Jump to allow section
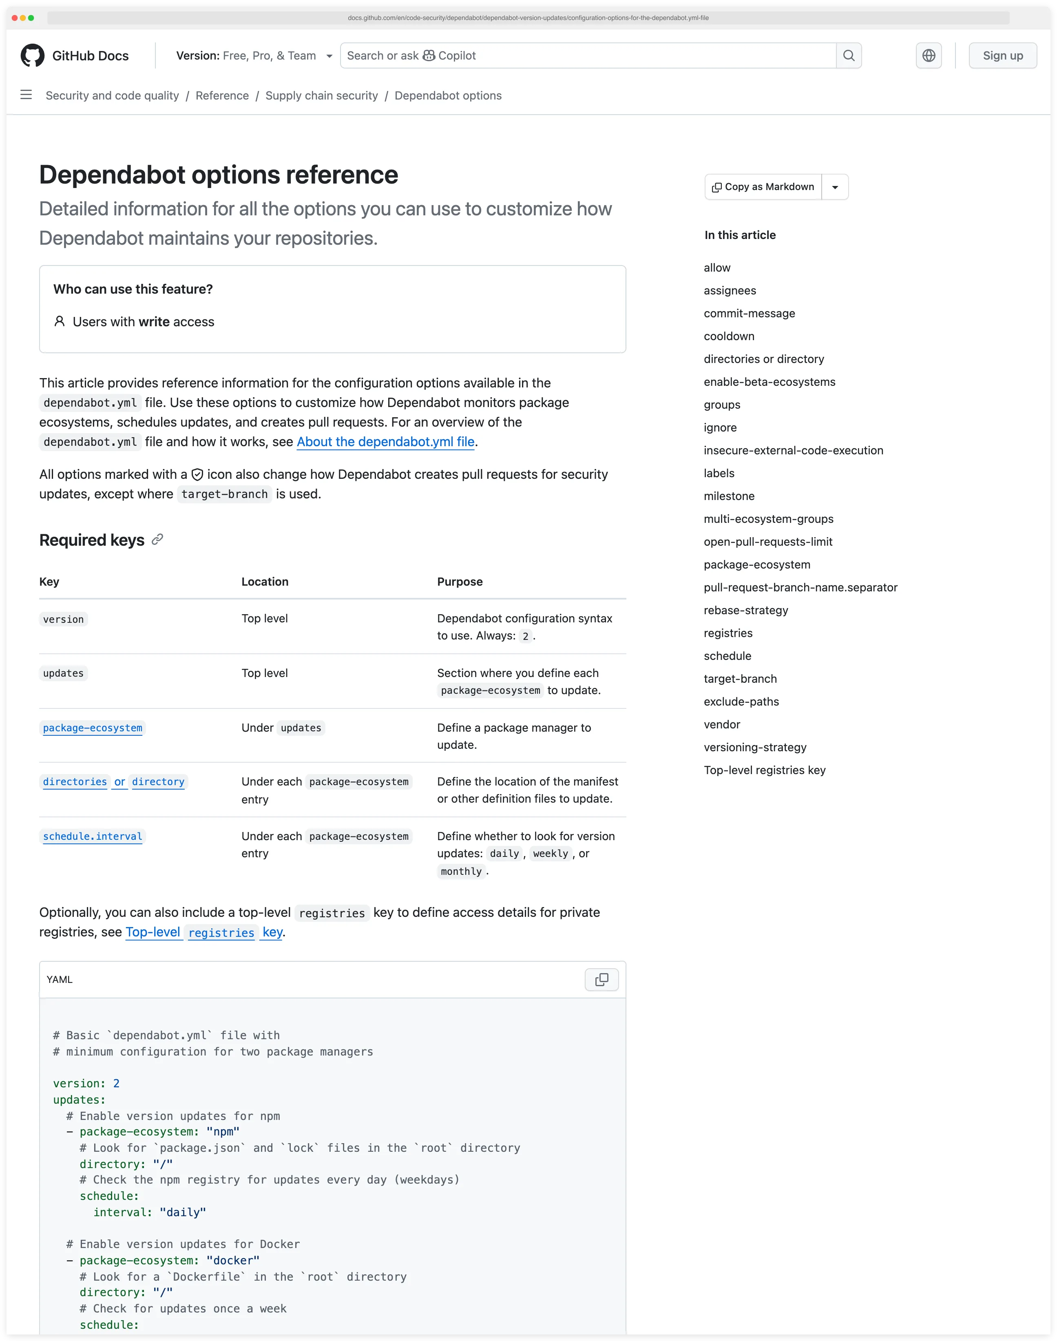The image size is (1057, 1341). [x=716, y=268]
